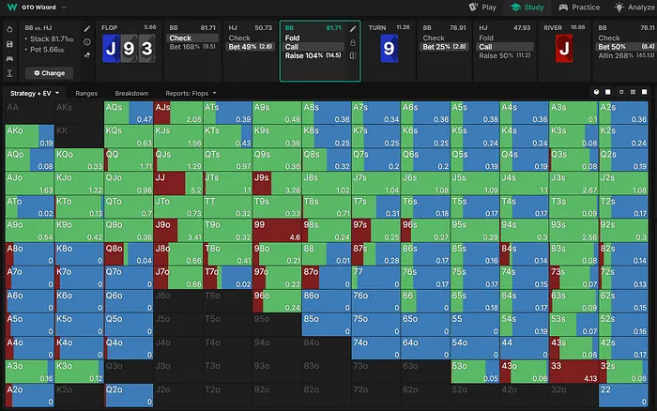The image size is (657, 411).
Task: Switch to the Ranges tab
Action: pos(86,93)
